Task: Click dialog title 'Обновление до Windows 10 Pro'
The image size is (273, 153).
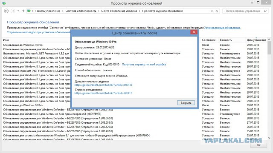Action: click(x=96, y=42)
